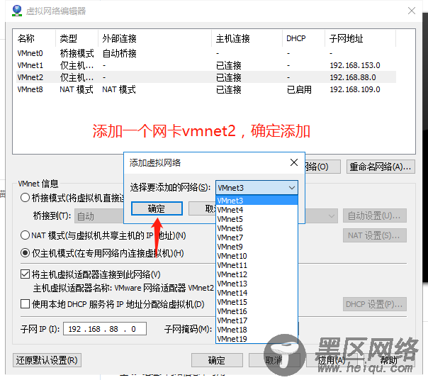This screenshot has width=428, height=380.
Task: Select VMnet8 row in network list
Action: (206, 89)
